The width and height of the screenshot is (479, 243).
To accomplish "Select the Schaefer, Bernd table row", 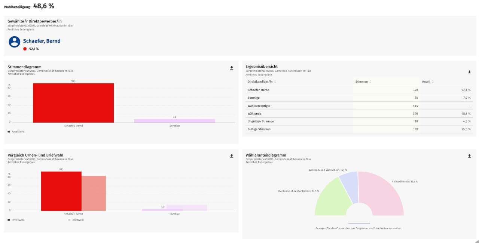I will [x=258, y=90].
